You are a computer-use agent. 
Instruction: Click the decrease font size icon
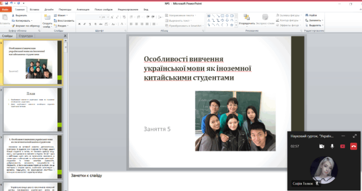point(117,17)
